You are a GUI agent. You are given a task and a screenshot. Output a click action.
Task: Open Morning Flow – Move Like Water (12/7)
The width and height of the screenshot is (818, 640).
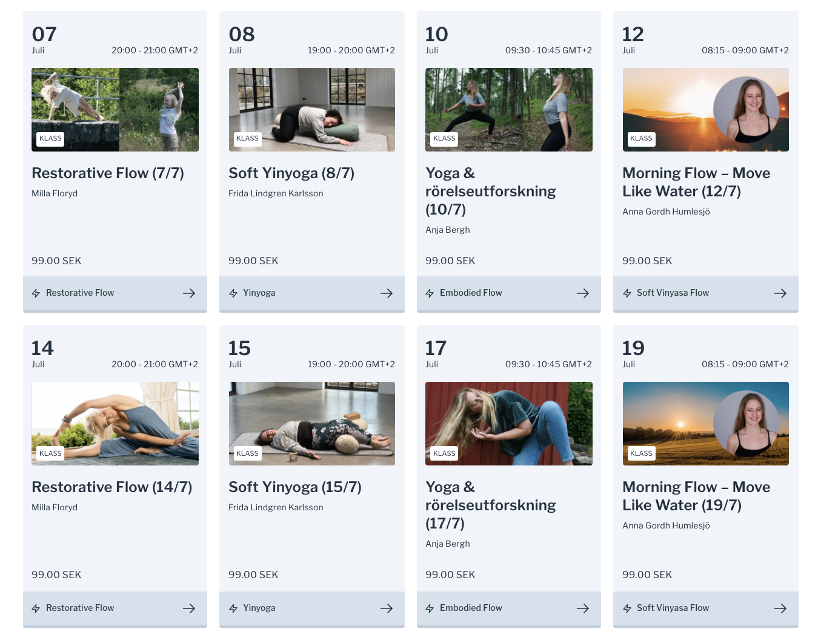click(x=696, y=182)
